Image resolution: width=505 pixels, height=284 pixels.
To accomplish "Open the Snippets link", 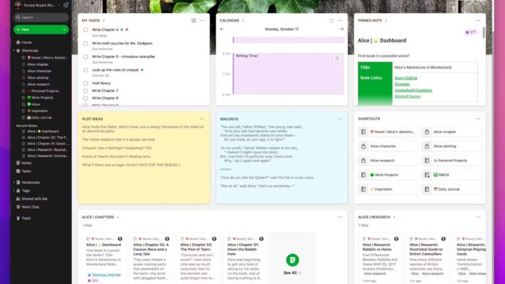I will 402,84.
